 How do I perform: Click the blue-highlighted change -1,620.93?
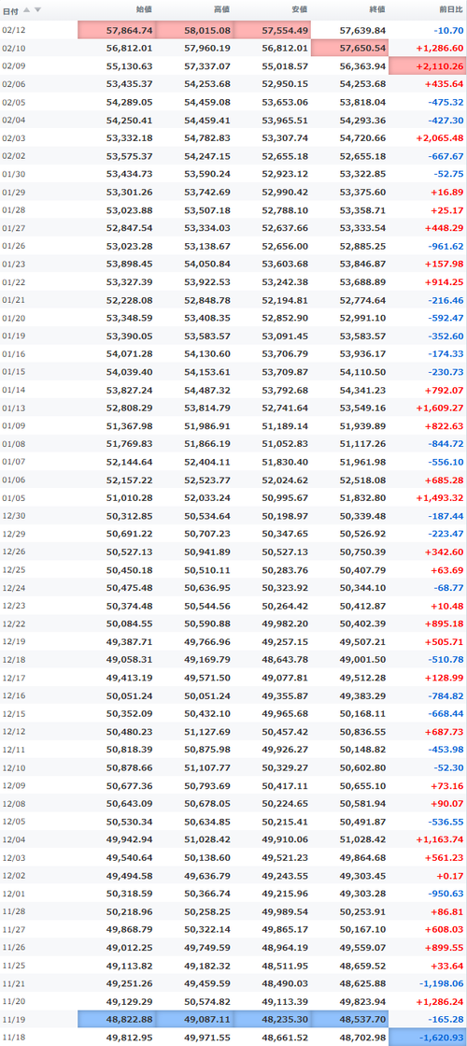click(428, 1038)
